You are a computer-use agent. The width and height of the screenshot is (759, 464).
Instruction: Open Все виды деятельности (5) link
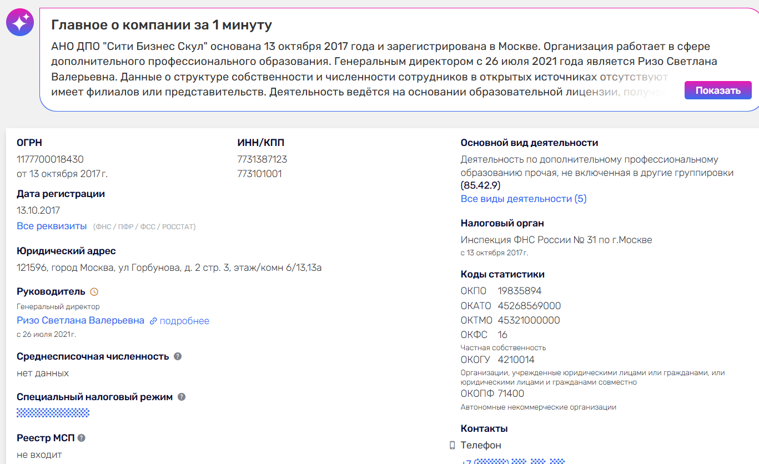pyautogui.click(x=524, y=199)
